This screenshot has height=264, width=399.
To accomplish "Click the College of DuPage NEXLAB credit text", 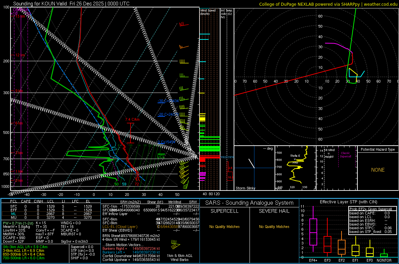I will click(x=328, y=4).
